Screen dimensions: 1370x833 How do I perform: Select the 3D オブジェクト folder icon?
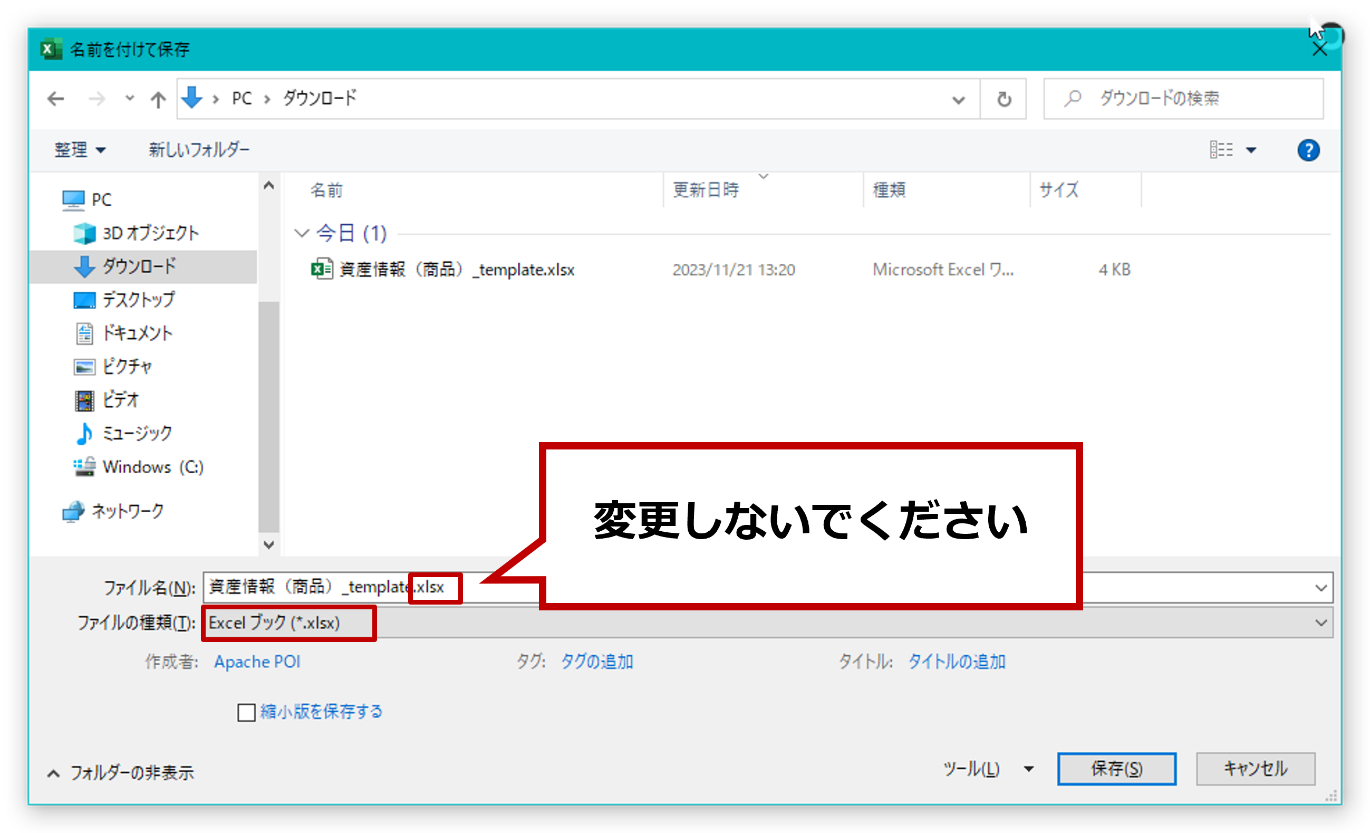pos(84,233)
